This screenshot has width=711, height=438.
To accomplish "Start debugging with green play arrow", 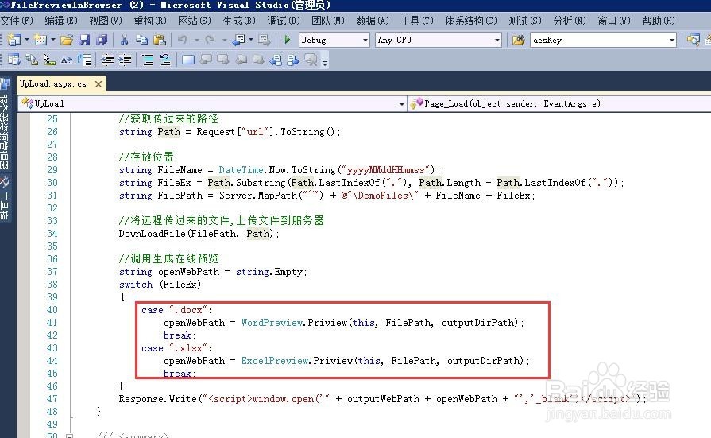I will tap(287, 40).
